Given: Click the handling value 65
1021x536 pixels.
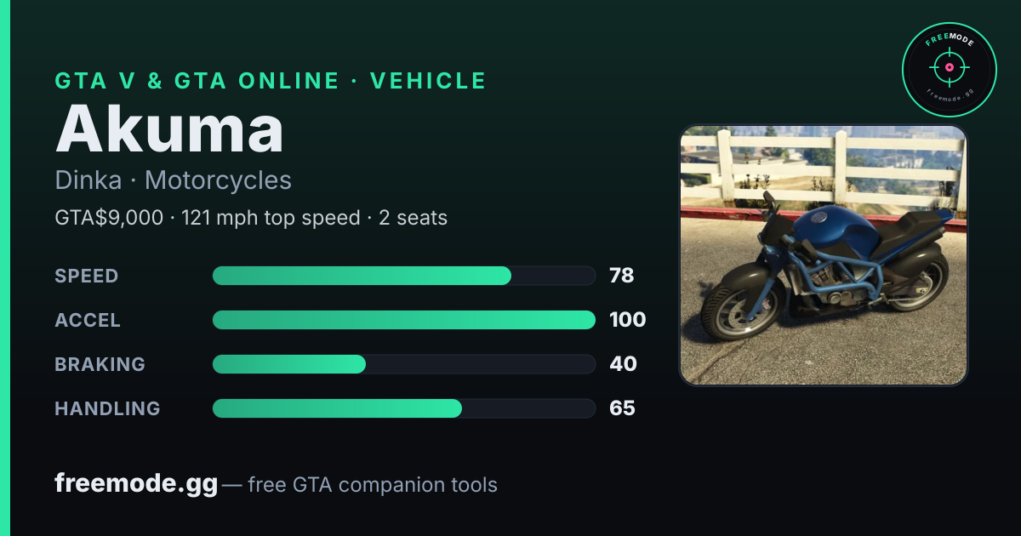Looking at the screenshot, I should tap(622, 408).
